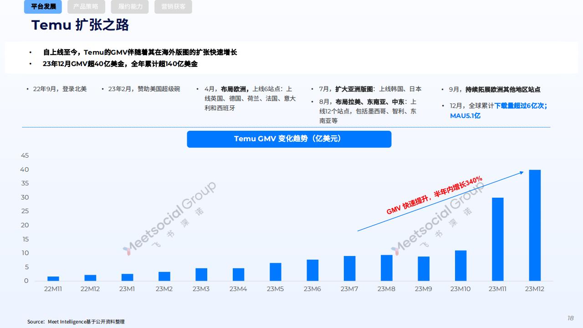583x328 pixels.
Task: Click the Source: Meet Intelligence footnote
Action: coord(76,322)
